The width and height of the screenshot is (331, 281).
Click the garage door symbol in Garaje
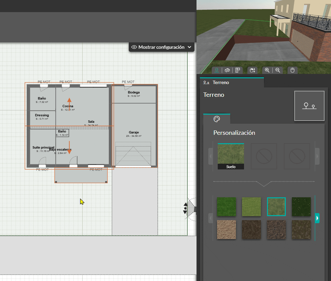point(133,154)
